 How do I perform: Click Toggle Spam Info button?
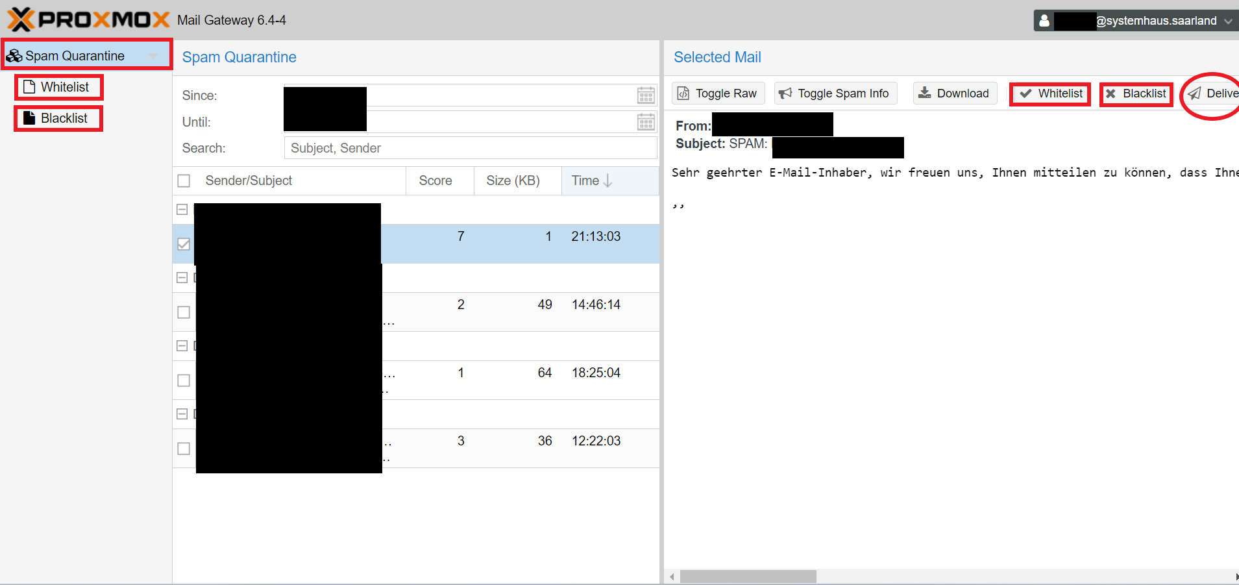(x=835, y=93)
